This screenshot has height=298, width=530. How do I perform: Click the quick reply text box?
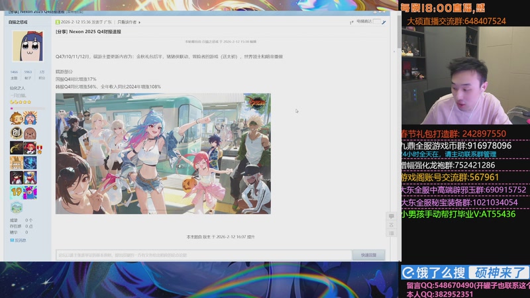point(204,255)
